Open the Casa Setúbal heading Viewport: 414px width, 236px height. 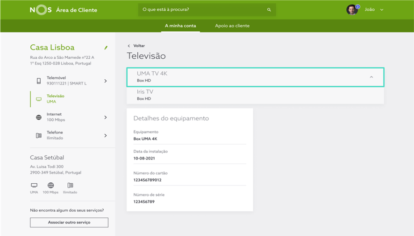click(47, 158)
